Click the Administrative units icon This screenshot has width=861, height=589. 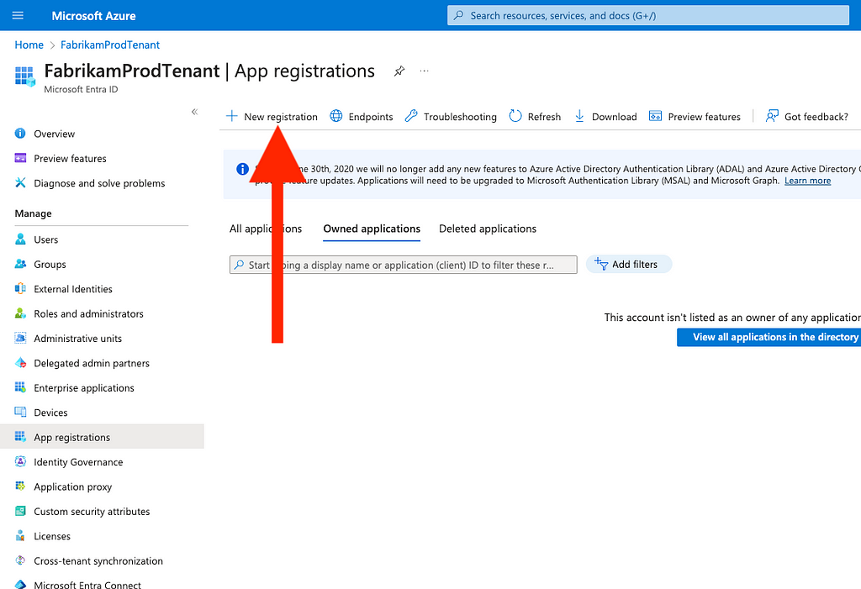20,338
